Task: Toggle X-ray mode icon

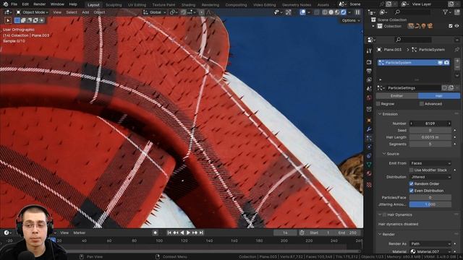Action: [317, 12]
